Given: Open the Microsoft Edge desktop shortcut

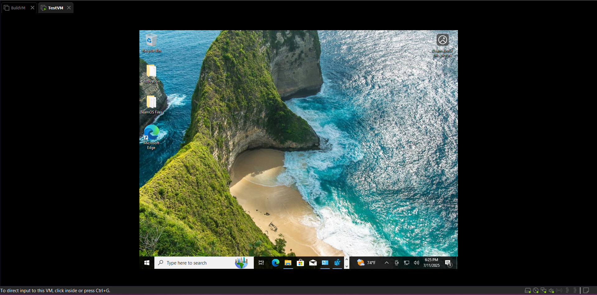Looking at the screenshot, I should 152,137.
